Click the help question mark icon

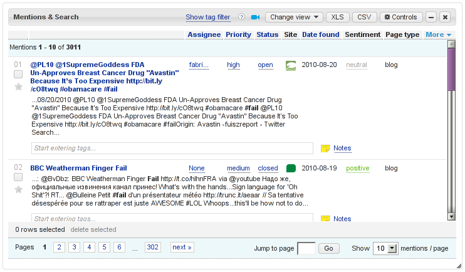(241, 17)
